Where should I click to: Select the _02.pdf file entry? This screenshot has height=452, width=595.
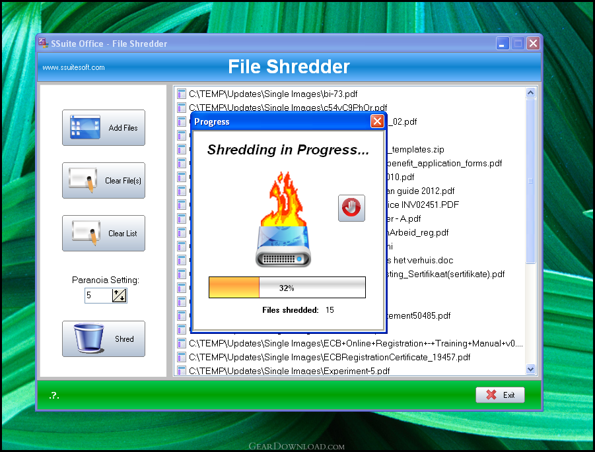click(x=402, y=121)
